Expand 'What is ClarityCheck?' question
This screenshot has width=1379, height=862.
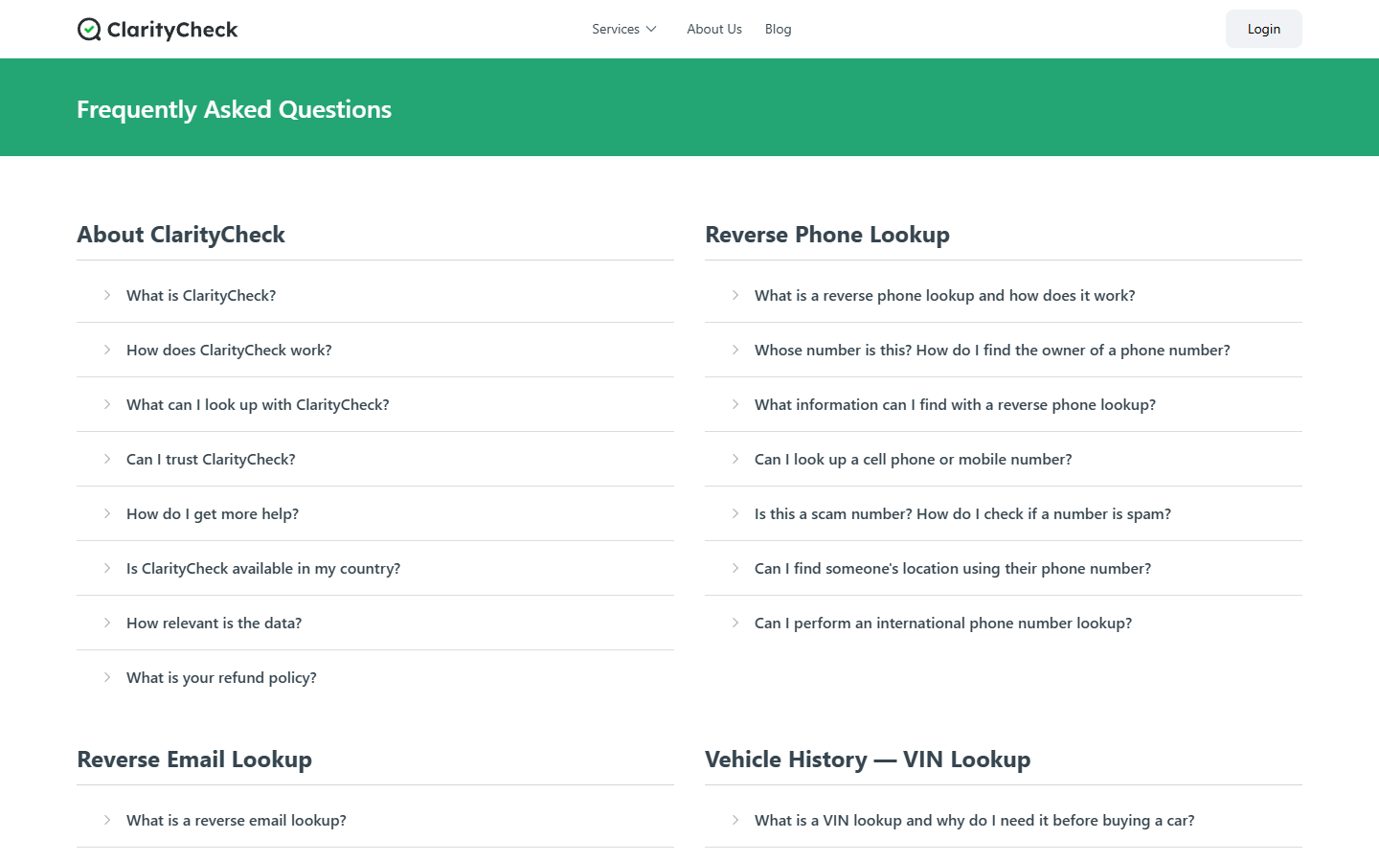click(375, 295)
